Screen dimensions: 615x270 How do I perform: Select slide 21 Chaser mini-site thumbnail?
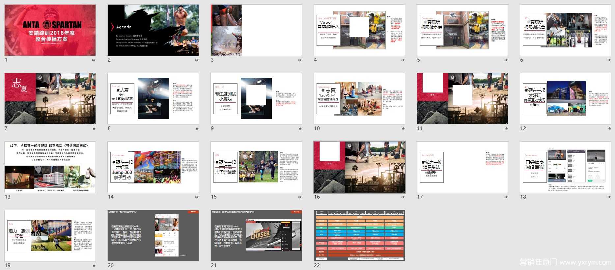pos(256,235)
